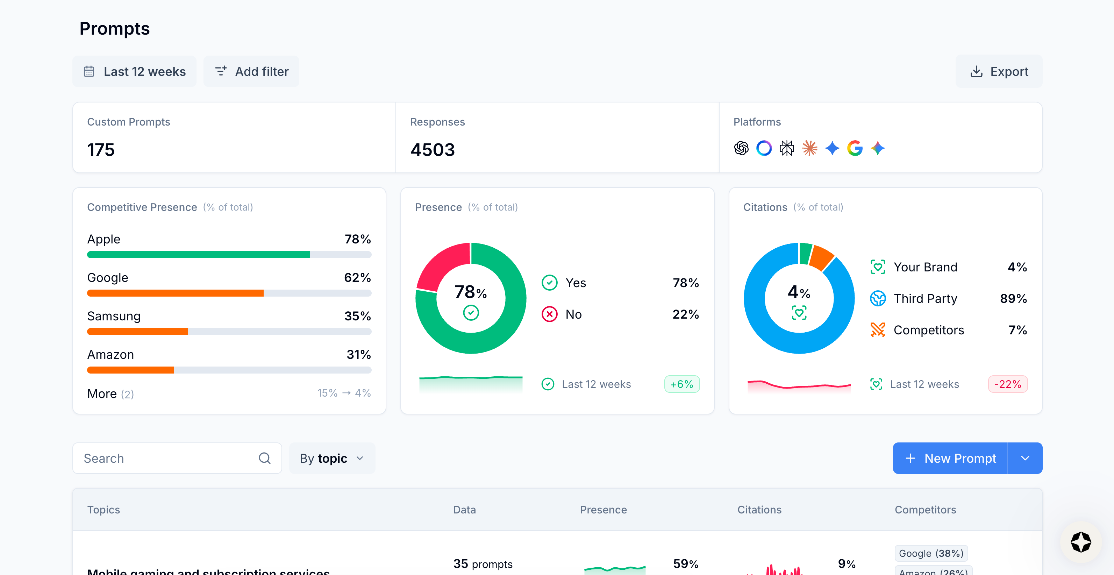Click the multicolor AI sparkle platform icon
Viewport: 1114px width, 575px height.
point(877,148)
